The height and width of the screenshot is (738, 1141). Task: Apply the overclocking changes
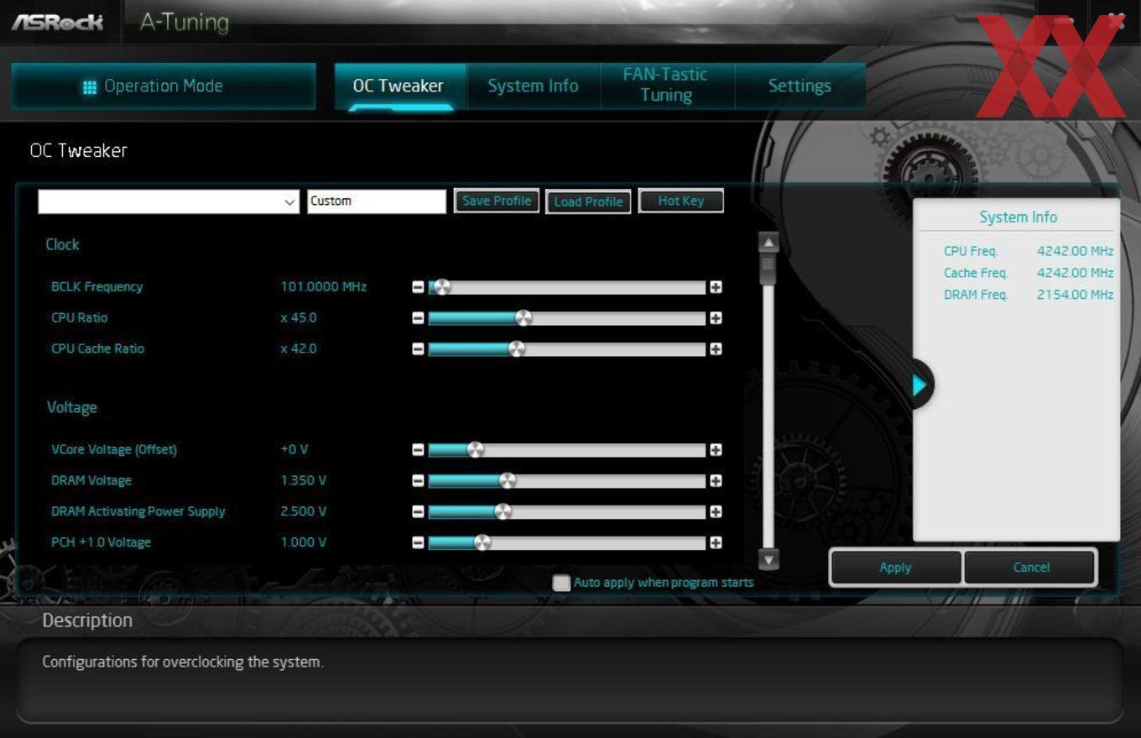(895, 568)
